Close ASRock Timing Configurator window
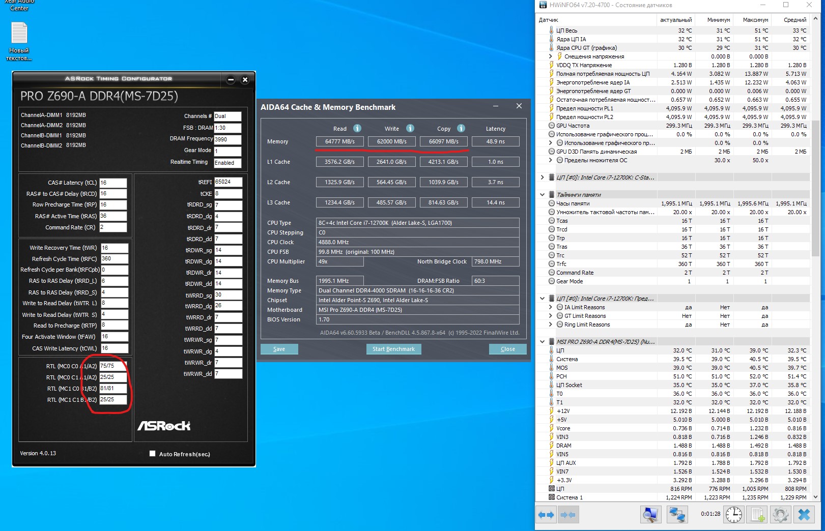Viewport: 825px width, 531px height. [x=245, y=80]
